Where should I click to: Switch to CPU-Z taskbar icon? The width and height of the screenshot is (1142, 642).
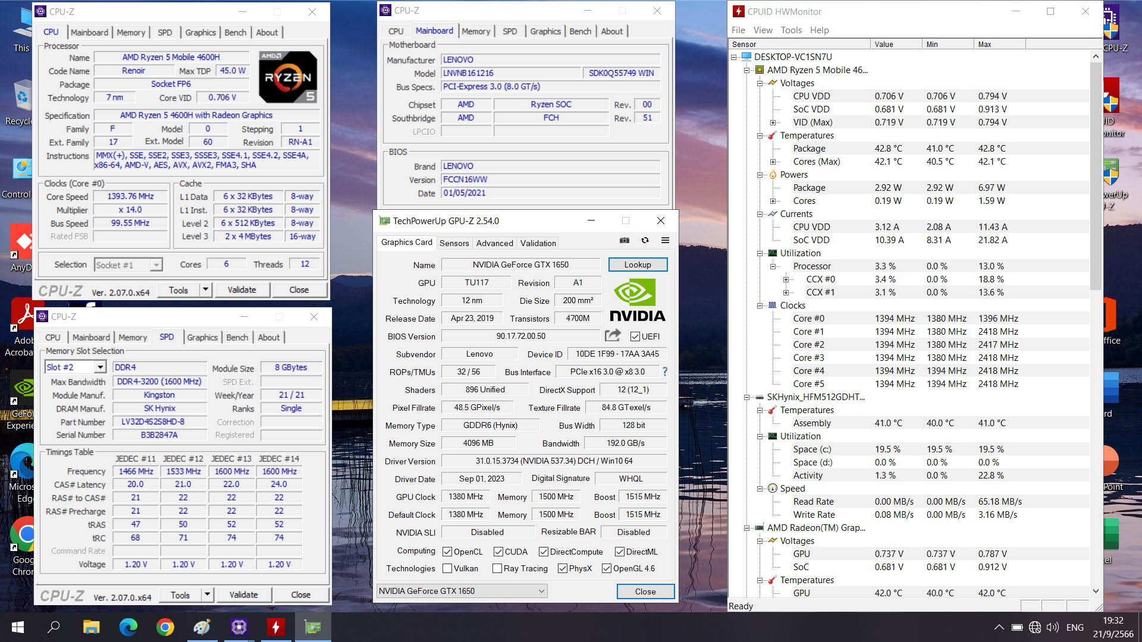(239, 627)
